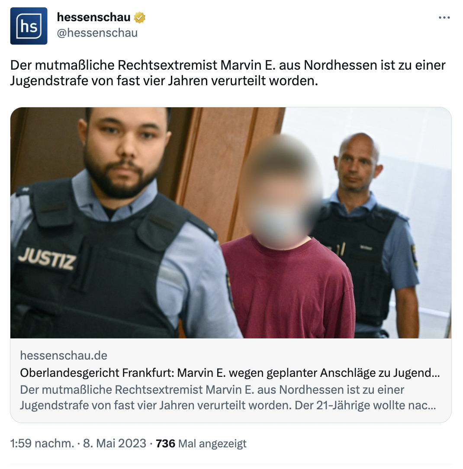Click the 'Mal angezeigt' views label

(212, 443)
